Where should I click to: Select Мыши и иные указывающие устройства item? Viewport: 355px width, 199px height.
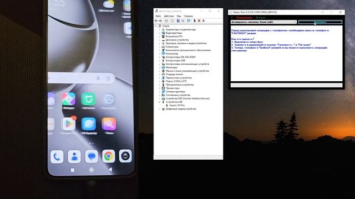(x=187, y=71)
